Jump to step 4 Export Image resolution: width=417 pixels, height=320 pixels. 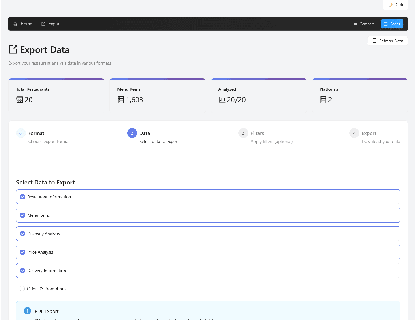[354, 133]
